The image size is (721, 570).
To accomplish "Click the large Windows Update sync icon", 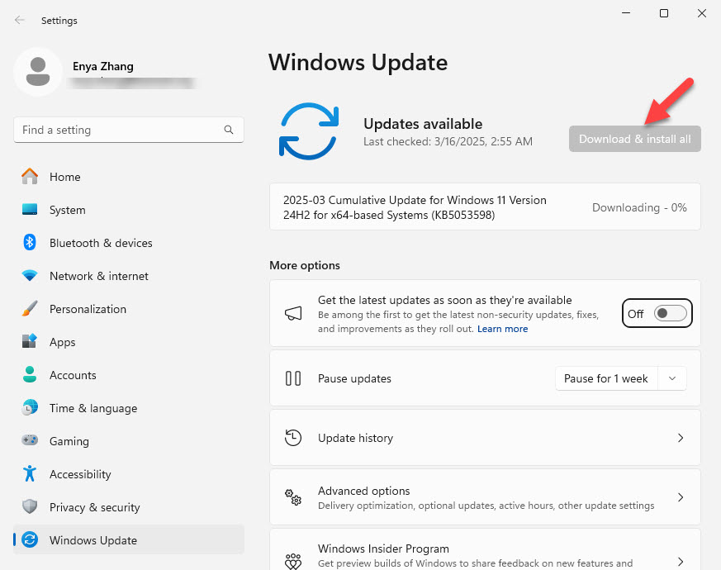I will [x=309, y=131].
